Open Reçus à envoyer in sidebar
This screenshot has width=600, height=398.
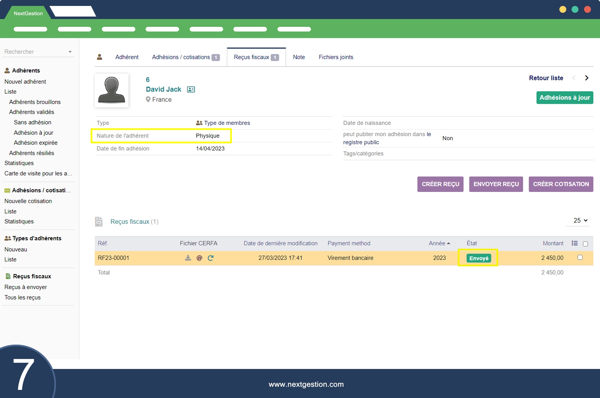26,287
